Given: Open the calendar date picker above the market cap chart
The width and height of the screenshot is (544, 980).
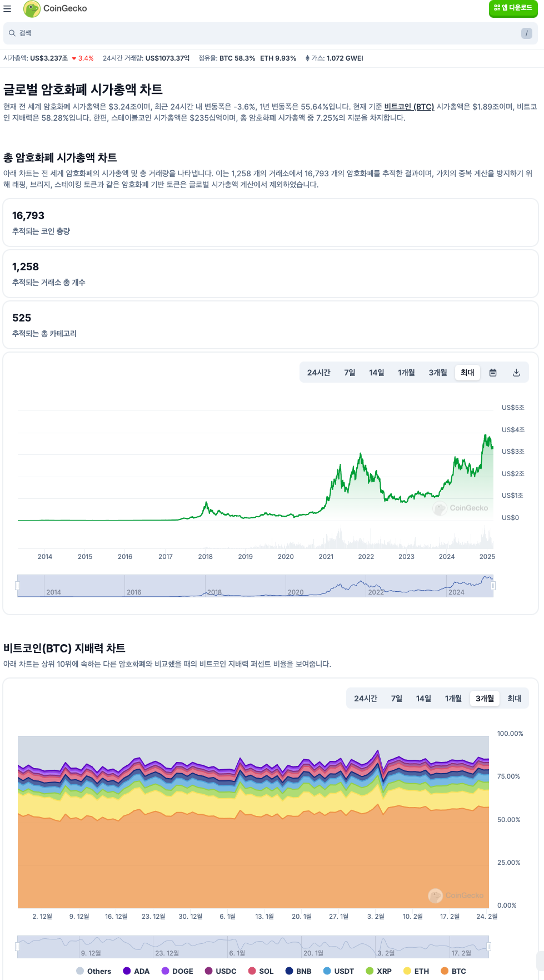Looking at the screenshot, I should pos(493,373).
